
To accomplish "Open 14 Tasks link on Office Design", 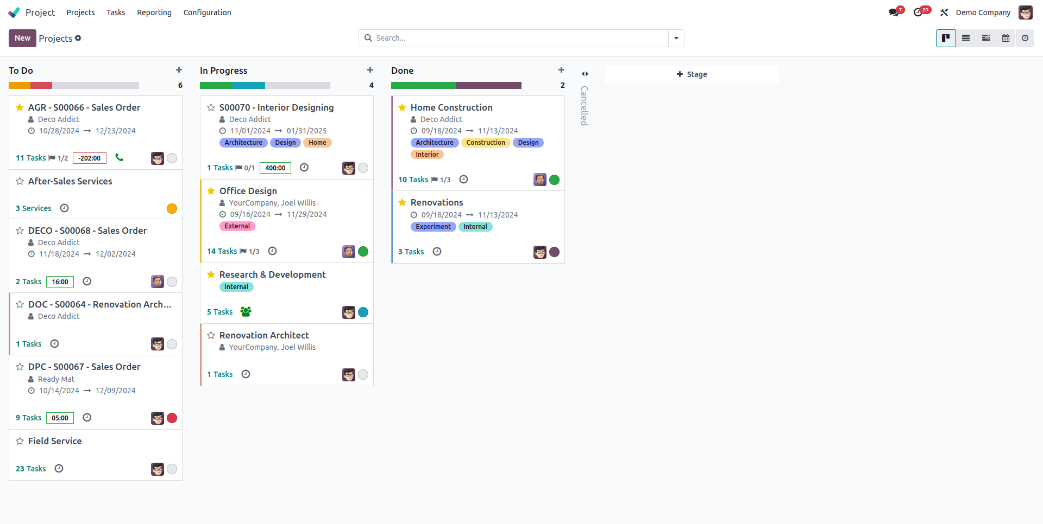I will pyautogui.click(x=222, y=251).
